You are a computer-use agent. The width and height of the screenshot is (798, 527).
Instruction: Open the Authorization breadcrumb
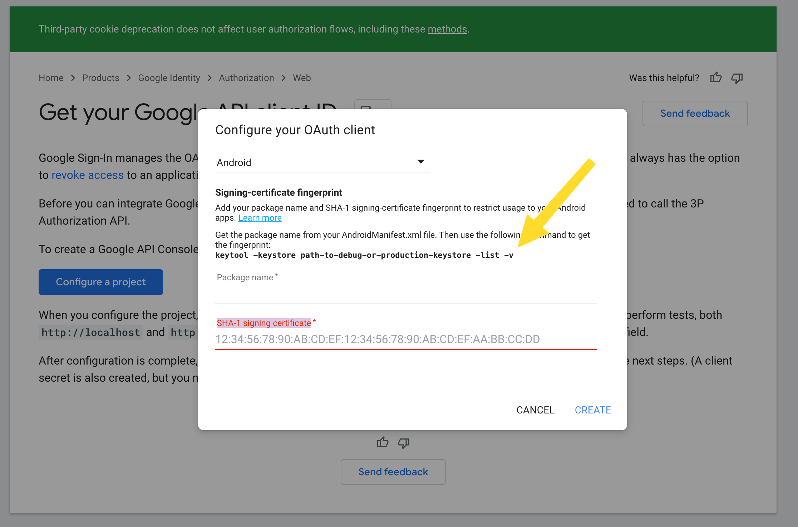(x=246, y=78)
